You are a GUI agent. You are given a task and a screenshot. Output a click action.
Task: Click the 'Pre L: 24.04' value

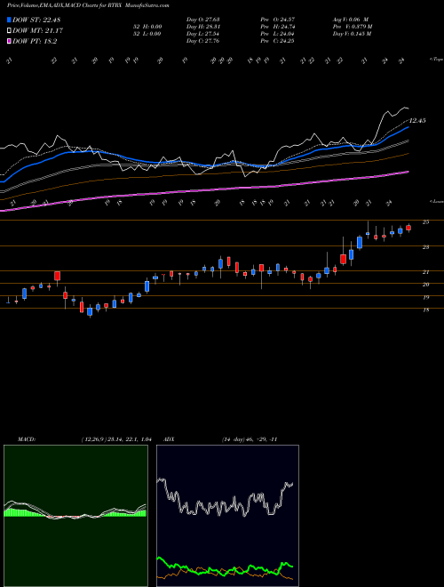[277, 34]
